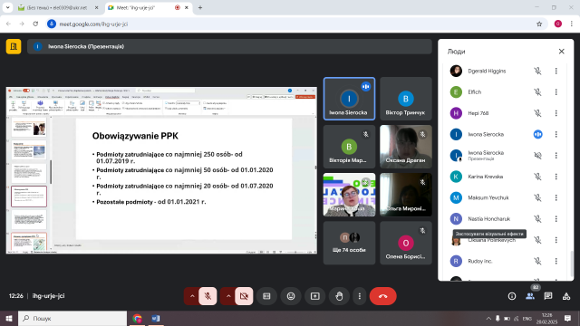Open activities icon
Screen dimensions: 580x326
566,296
